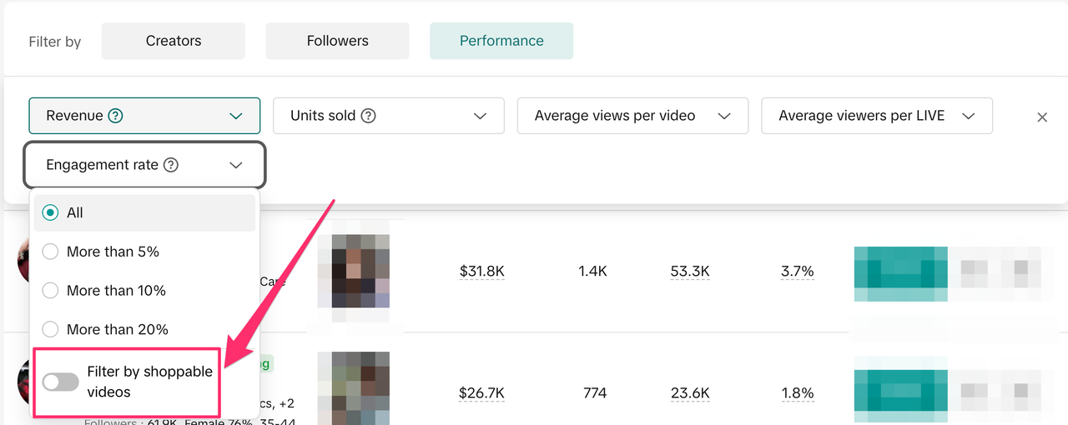Select the All engagement rate option
The image size is (1068, 425).
[x=50, y=212]
